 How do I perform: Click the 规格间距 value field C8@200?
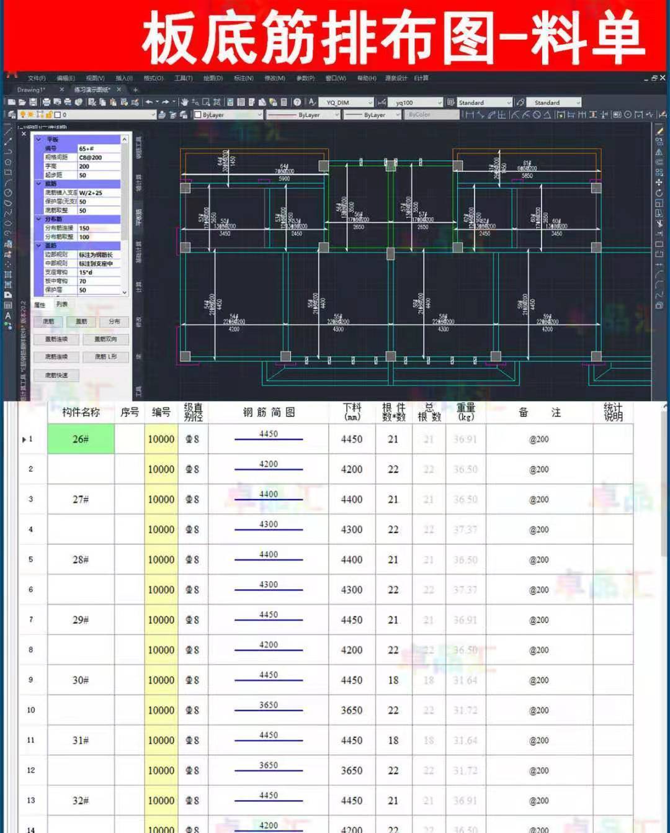click(99, 158)
